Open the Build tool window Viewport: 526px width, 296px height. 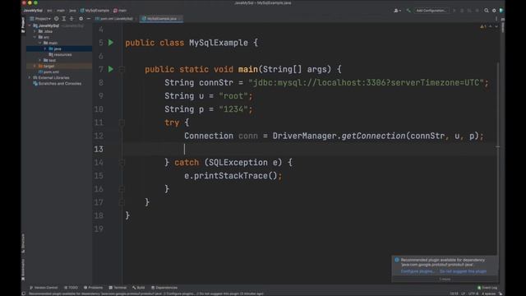tap(139, 288)
